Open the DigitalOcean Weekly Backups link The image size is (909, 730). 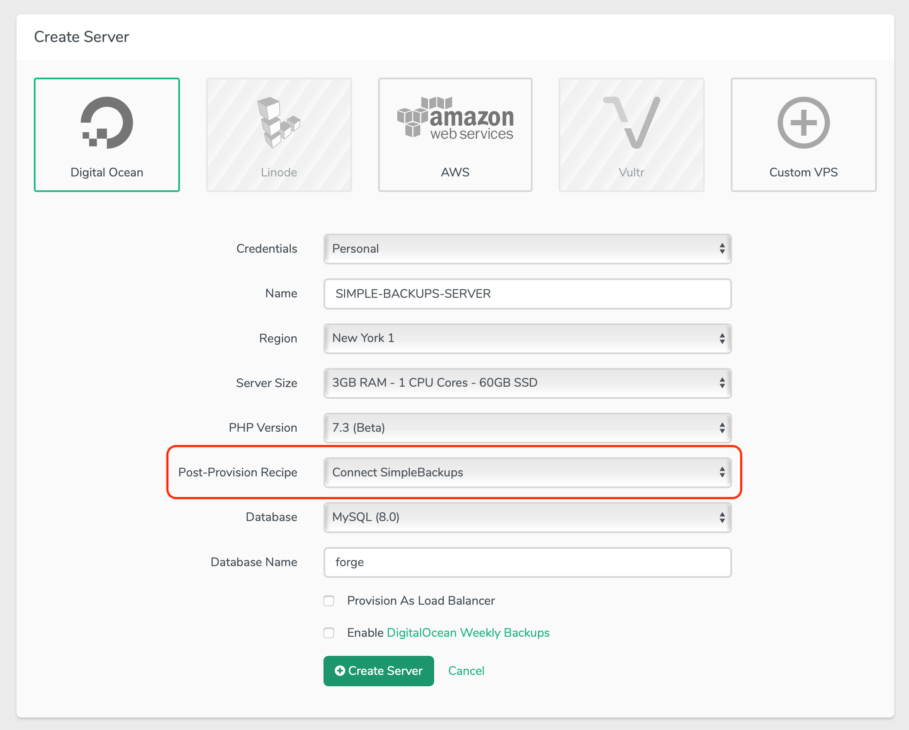[x=468, y=633]
